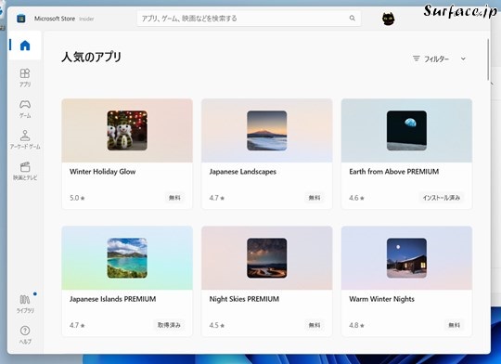Screen dimensions: 501x364
Task: Click 取得済み on Japanese Islands PREMIUM
Action: (169, 325)
